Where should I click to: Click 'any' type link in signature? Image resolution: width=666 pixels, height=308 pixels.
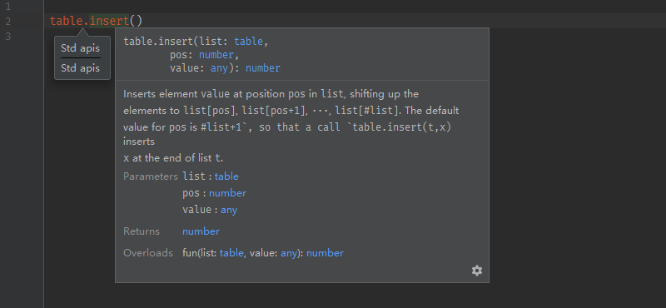coord(219,68)
